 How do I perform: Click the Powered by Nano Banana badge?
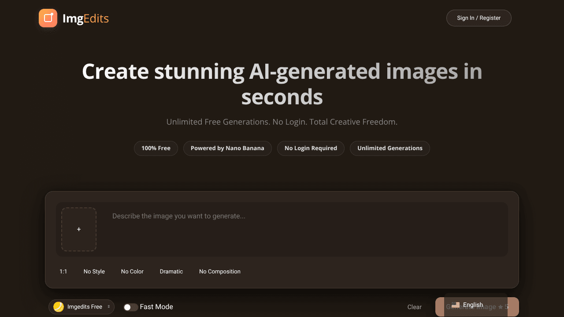pos(227,148)
